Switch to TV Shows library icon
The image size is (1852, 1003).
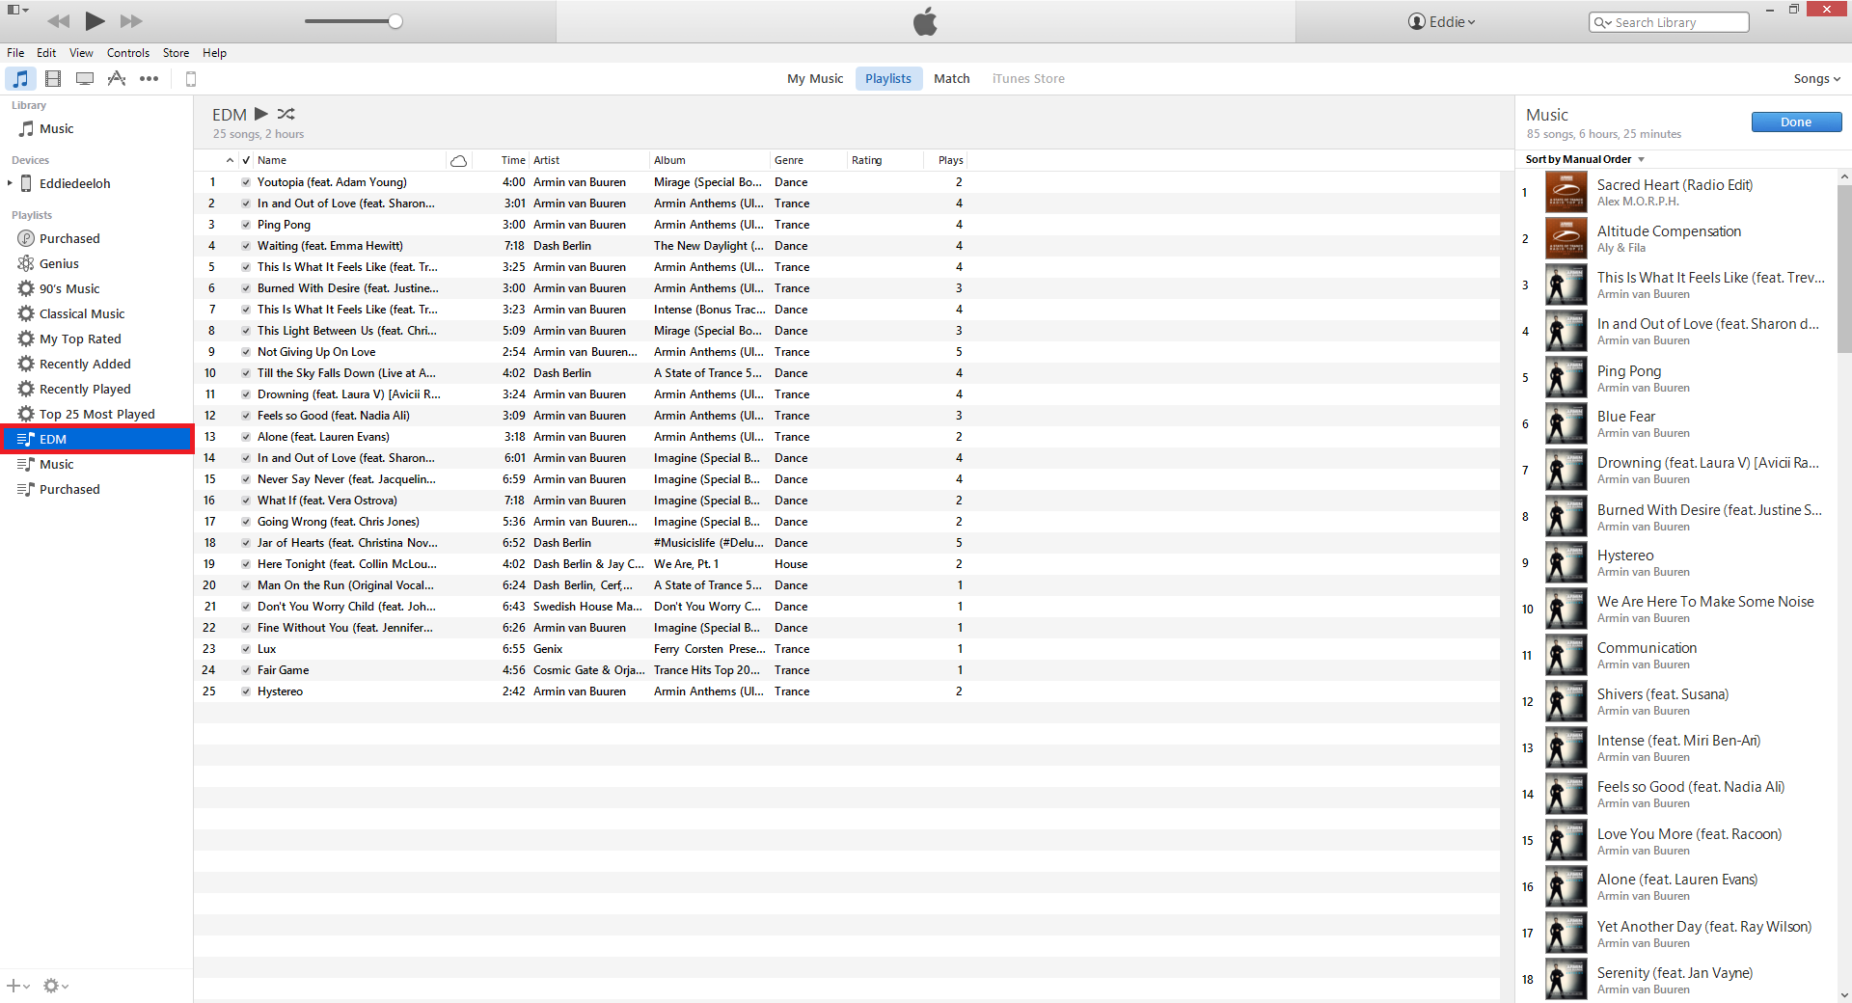85,78
